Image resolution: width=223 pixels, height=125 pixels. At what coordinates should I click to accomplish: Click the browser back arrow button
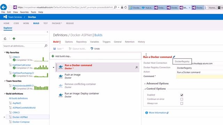[3, 7]
